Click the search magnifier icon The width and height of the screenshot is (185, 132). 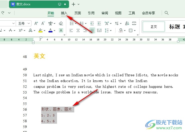coord(166,13)
